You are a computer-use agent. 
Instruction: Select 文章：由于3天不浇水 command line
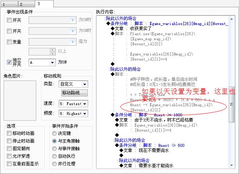(154, 120)
